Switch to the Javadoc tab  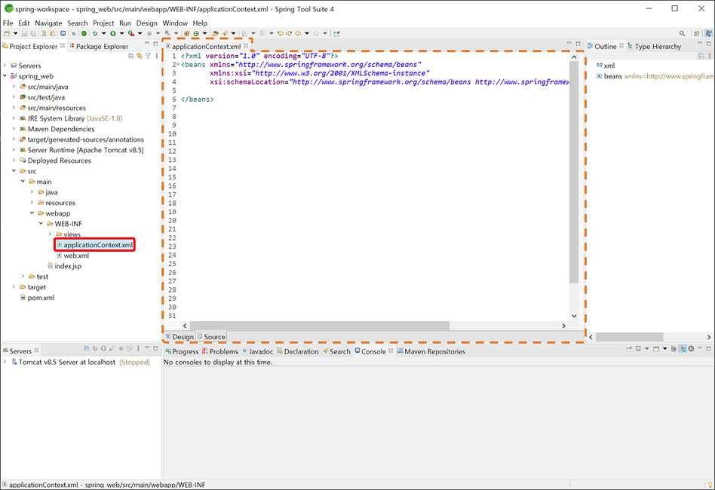click(x=258, y=351)
